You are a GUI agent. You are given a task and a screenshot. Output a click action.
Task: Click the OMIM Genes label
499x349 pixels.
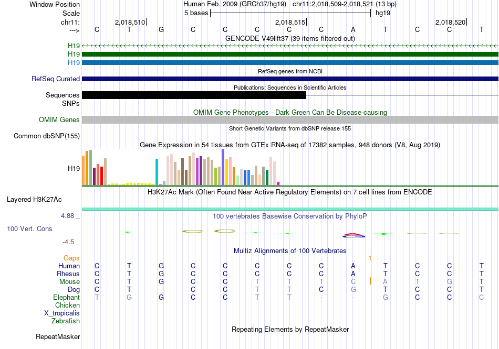[59, 119]
